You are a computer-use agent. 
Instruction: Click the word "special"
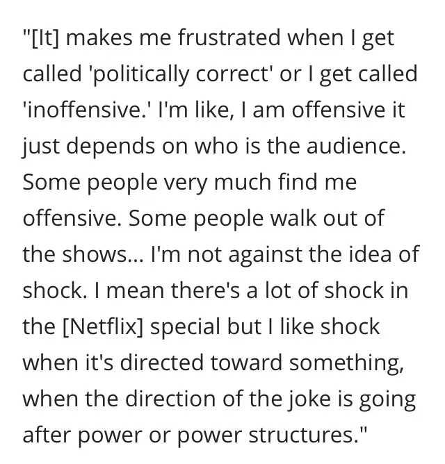[x=185, y=328]
